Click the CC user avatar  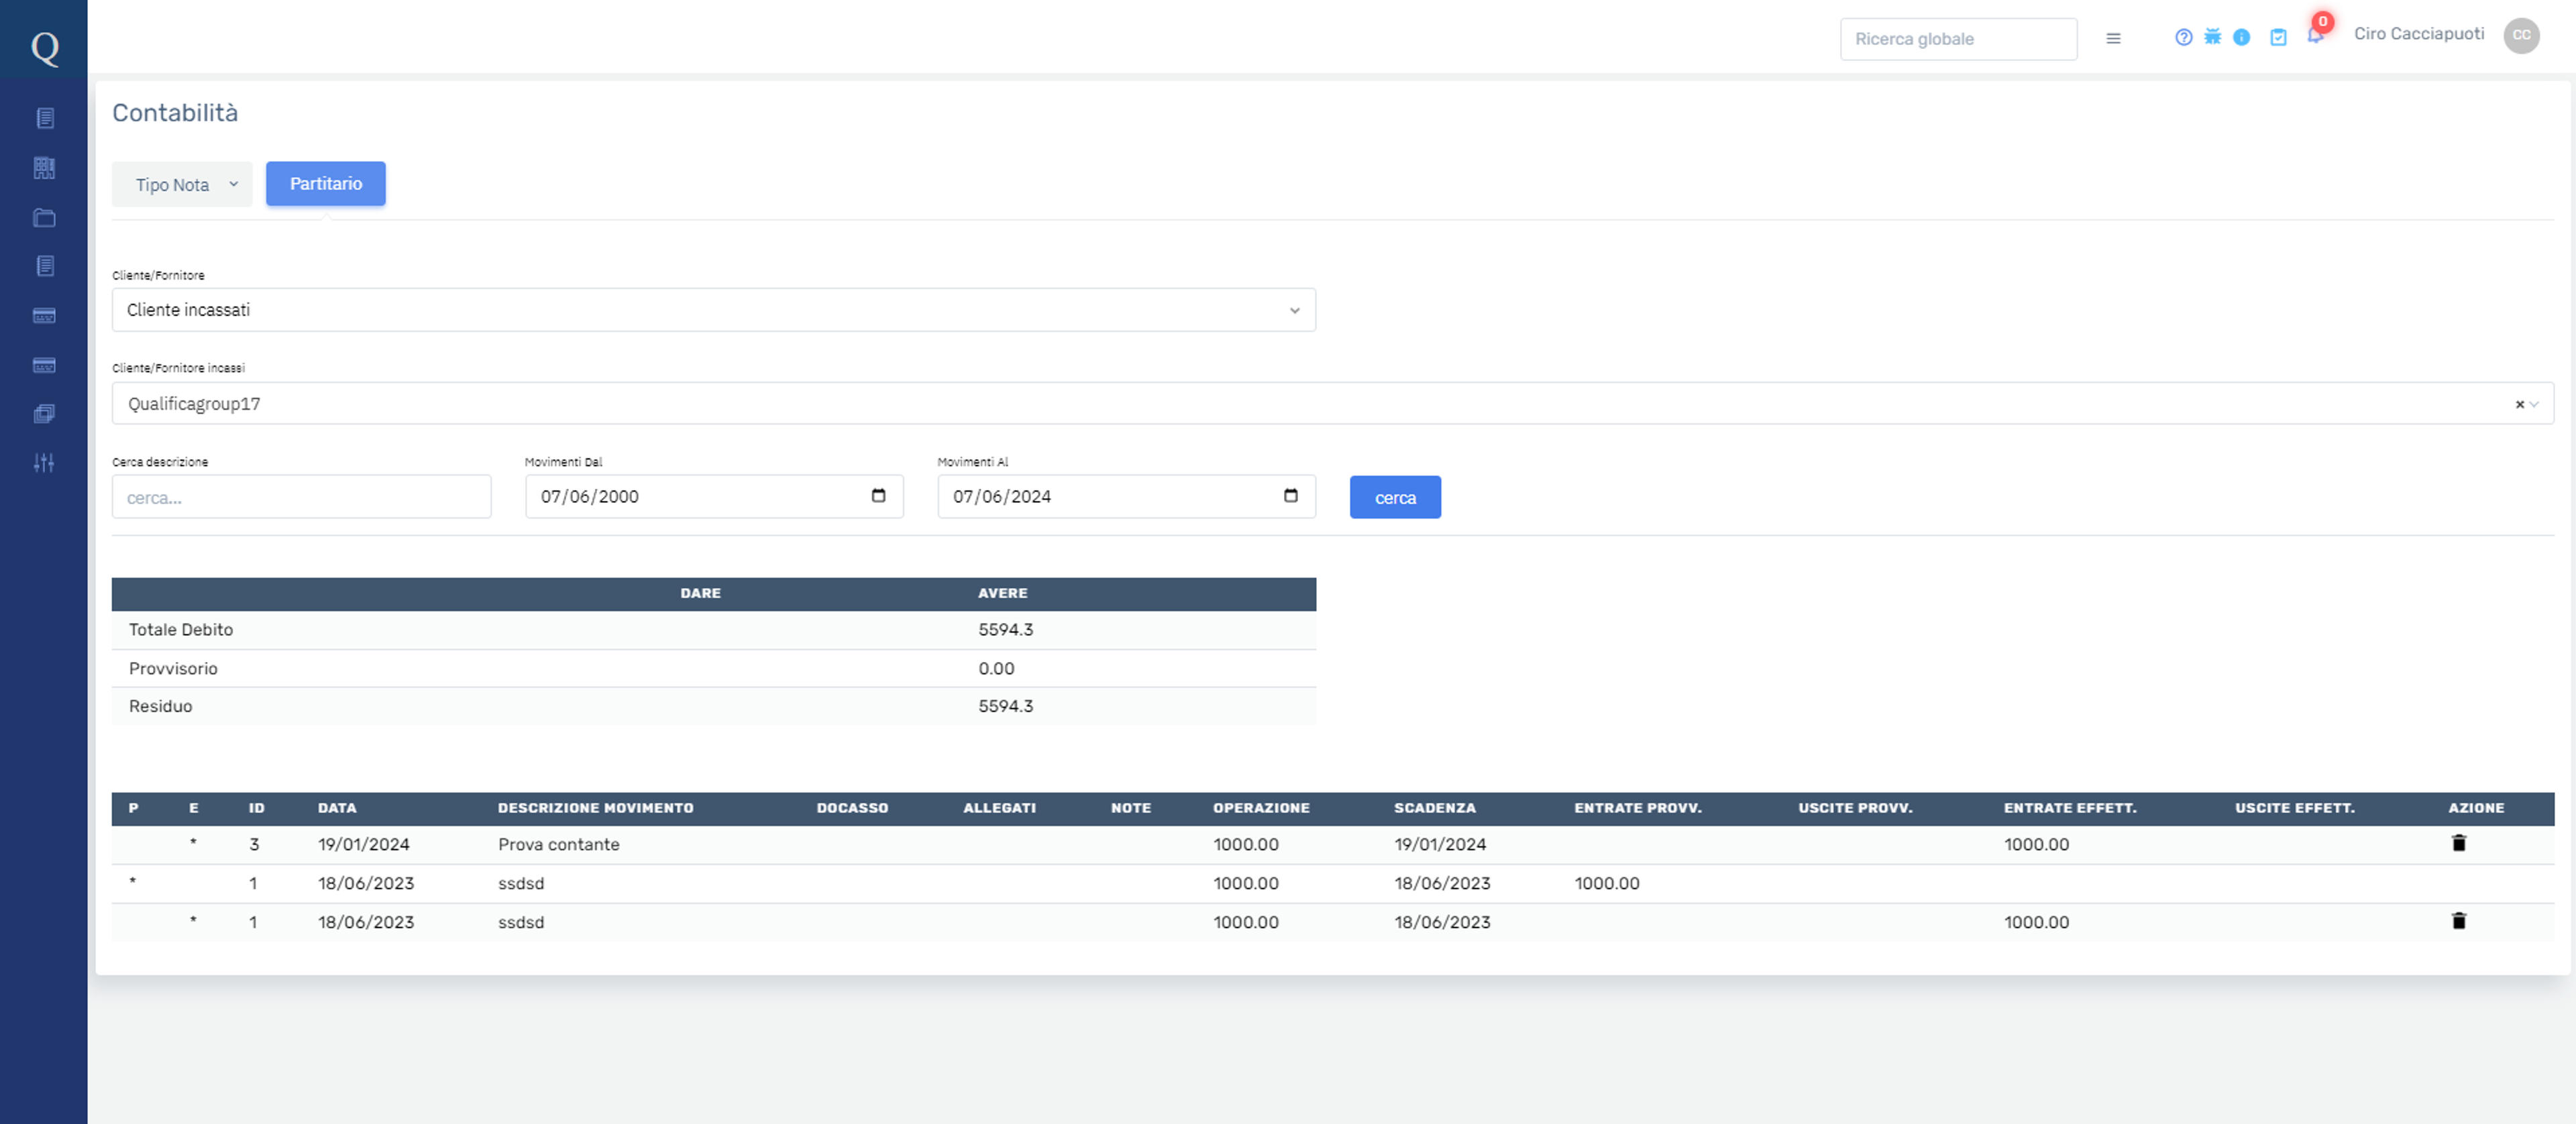pos(2522,35)
